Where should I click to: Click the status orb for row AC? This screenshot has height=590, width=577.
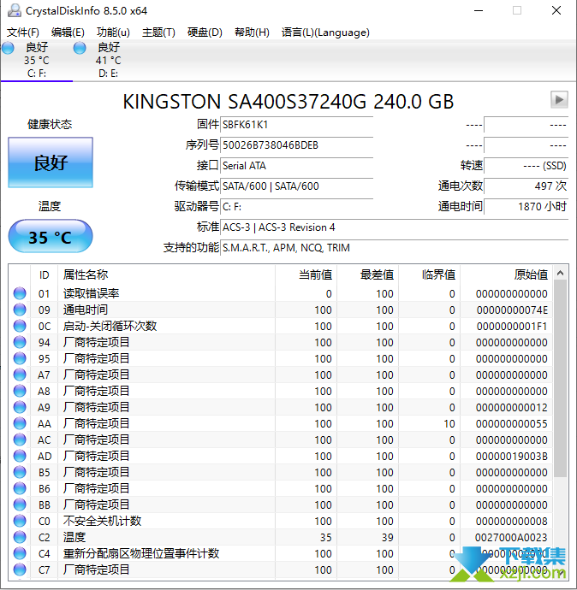20,440
